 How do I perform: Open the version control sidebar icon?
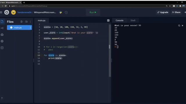click(2, 28)
